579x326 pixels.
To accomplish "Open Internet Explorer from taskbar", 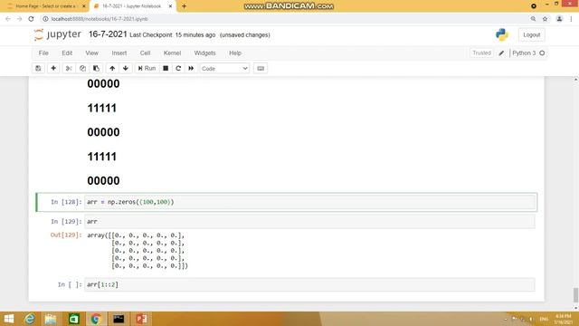I will point(30,319).
